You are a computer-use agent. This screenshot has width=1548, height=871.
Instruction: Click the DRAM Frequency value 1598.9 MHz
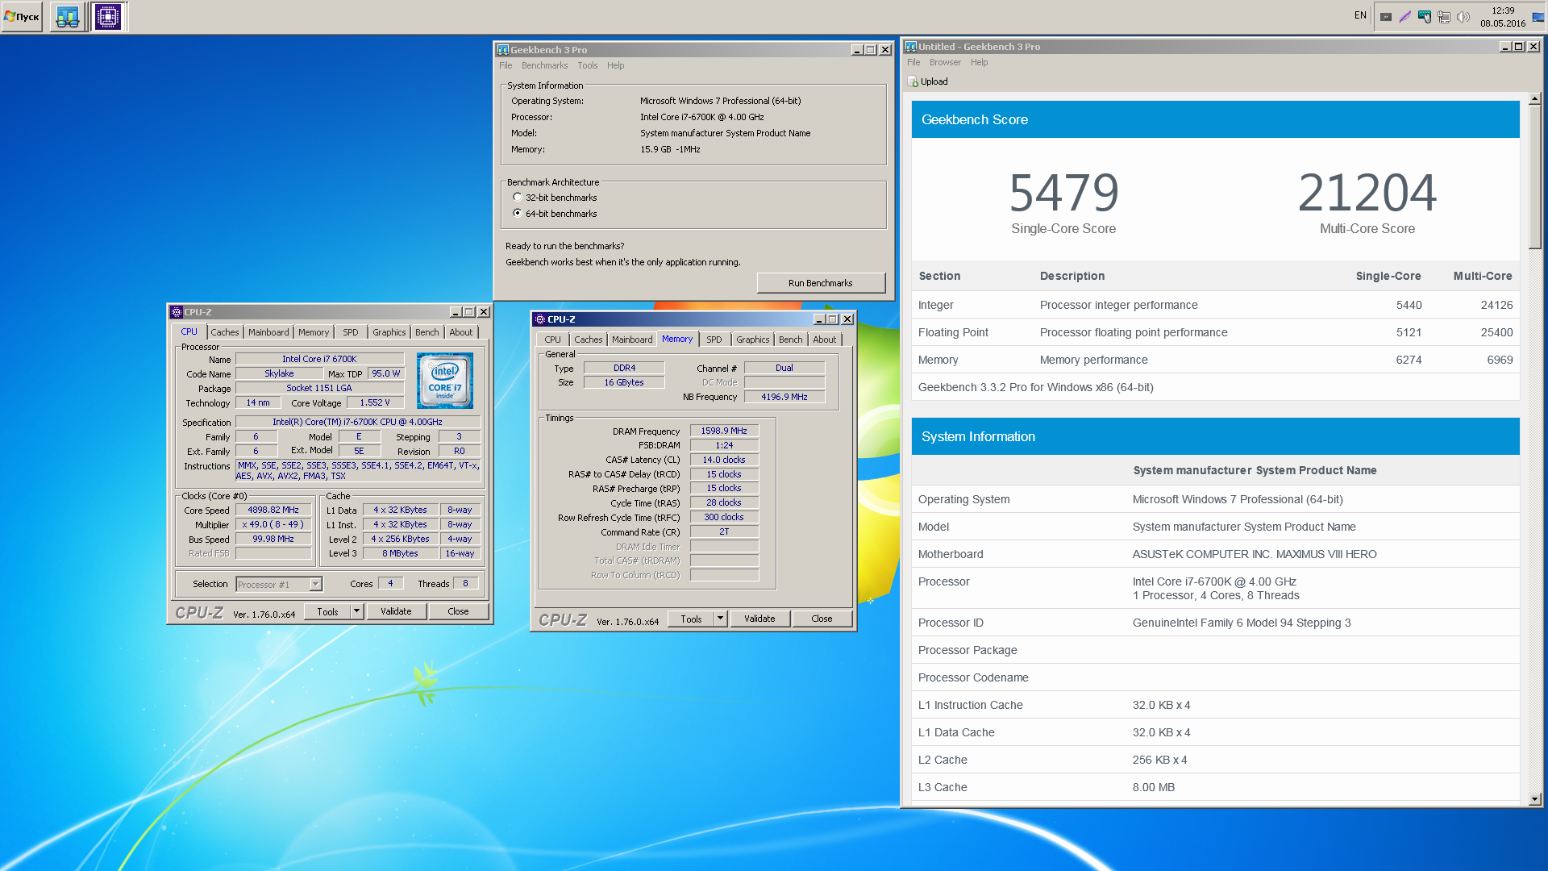[x=724, y=431]
